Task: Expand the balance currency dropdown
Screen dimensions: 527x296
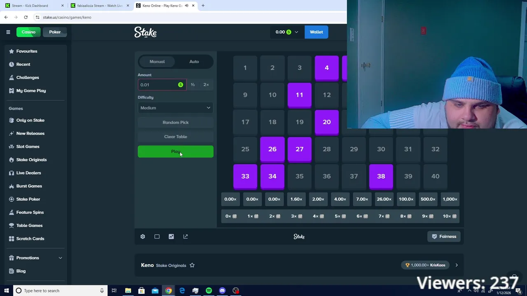Action: pos(296,32)
